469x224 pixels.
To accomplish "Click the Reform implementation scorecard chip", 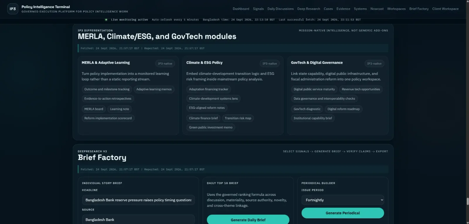I will pos(108,118).
